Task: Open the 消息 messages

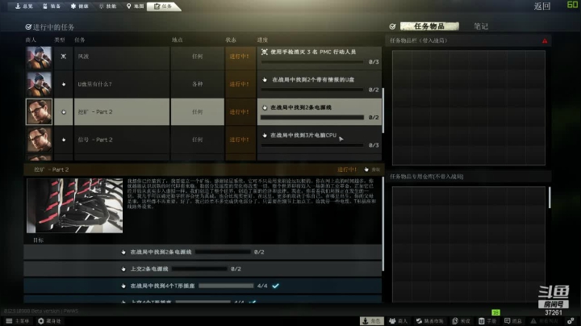Action: (513, 321)
